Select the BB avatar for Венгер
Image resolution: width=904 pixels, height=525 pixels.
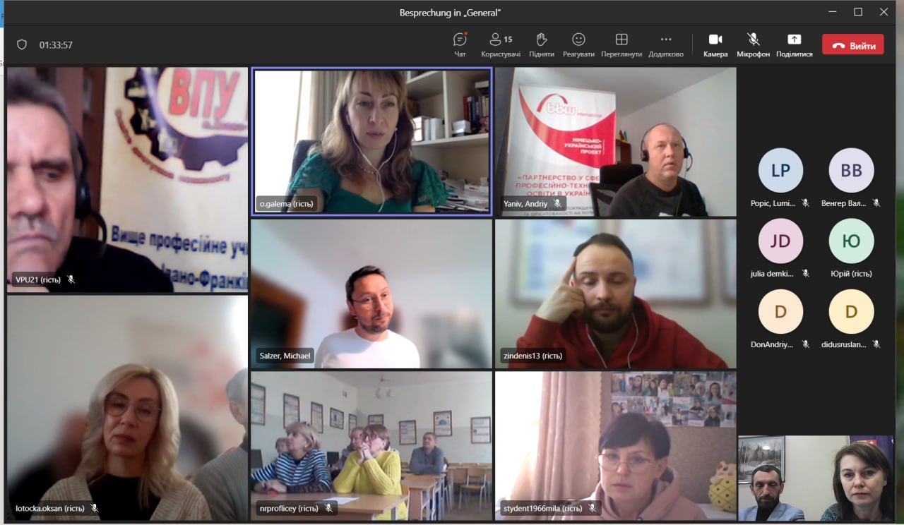click(851, 171)
